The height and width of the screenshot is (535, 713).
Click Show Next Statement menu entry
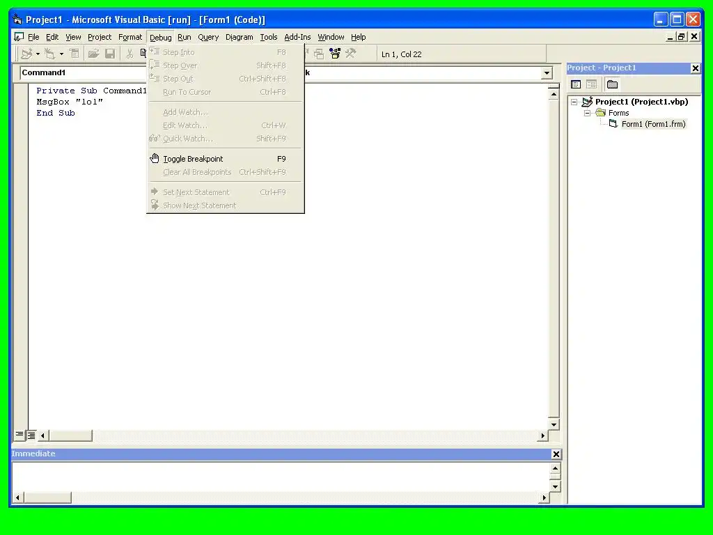coord(226,206)
